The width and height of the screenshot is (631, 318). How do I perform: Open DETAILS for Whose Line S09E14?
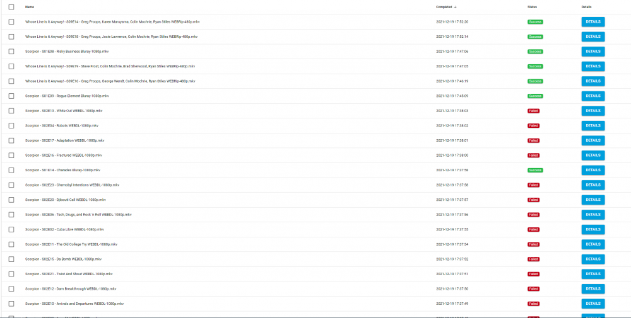pos(593,21)
